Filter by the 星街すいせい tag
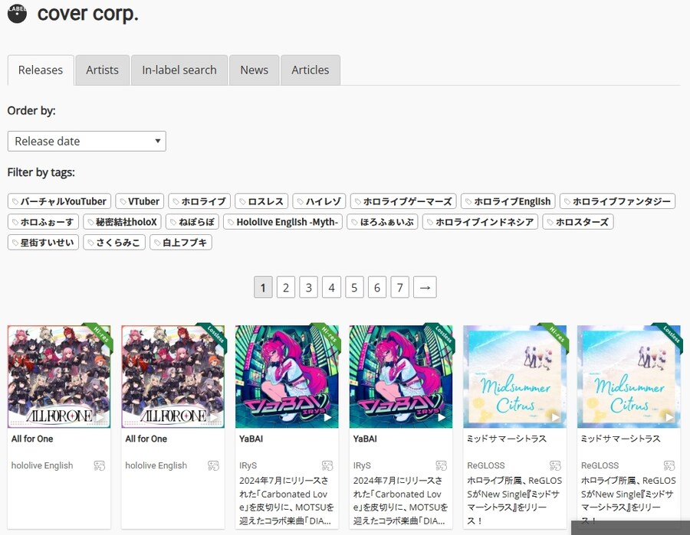This screenshot has height=535, width=690. 43,243
